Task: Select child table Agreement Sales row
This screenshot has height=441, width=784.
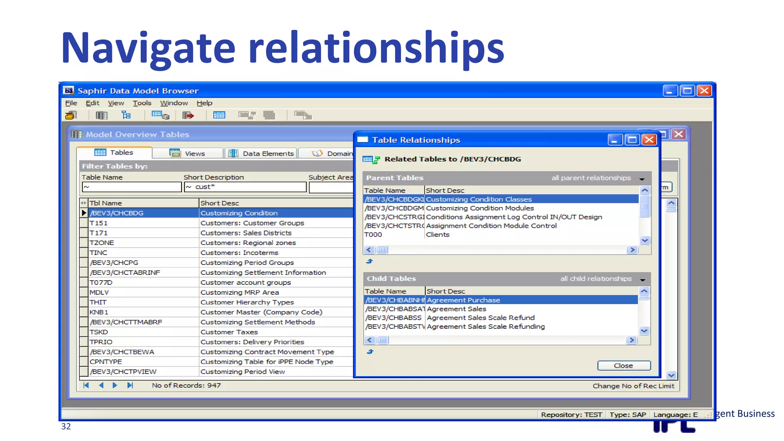Action: [x=501, y=309]
